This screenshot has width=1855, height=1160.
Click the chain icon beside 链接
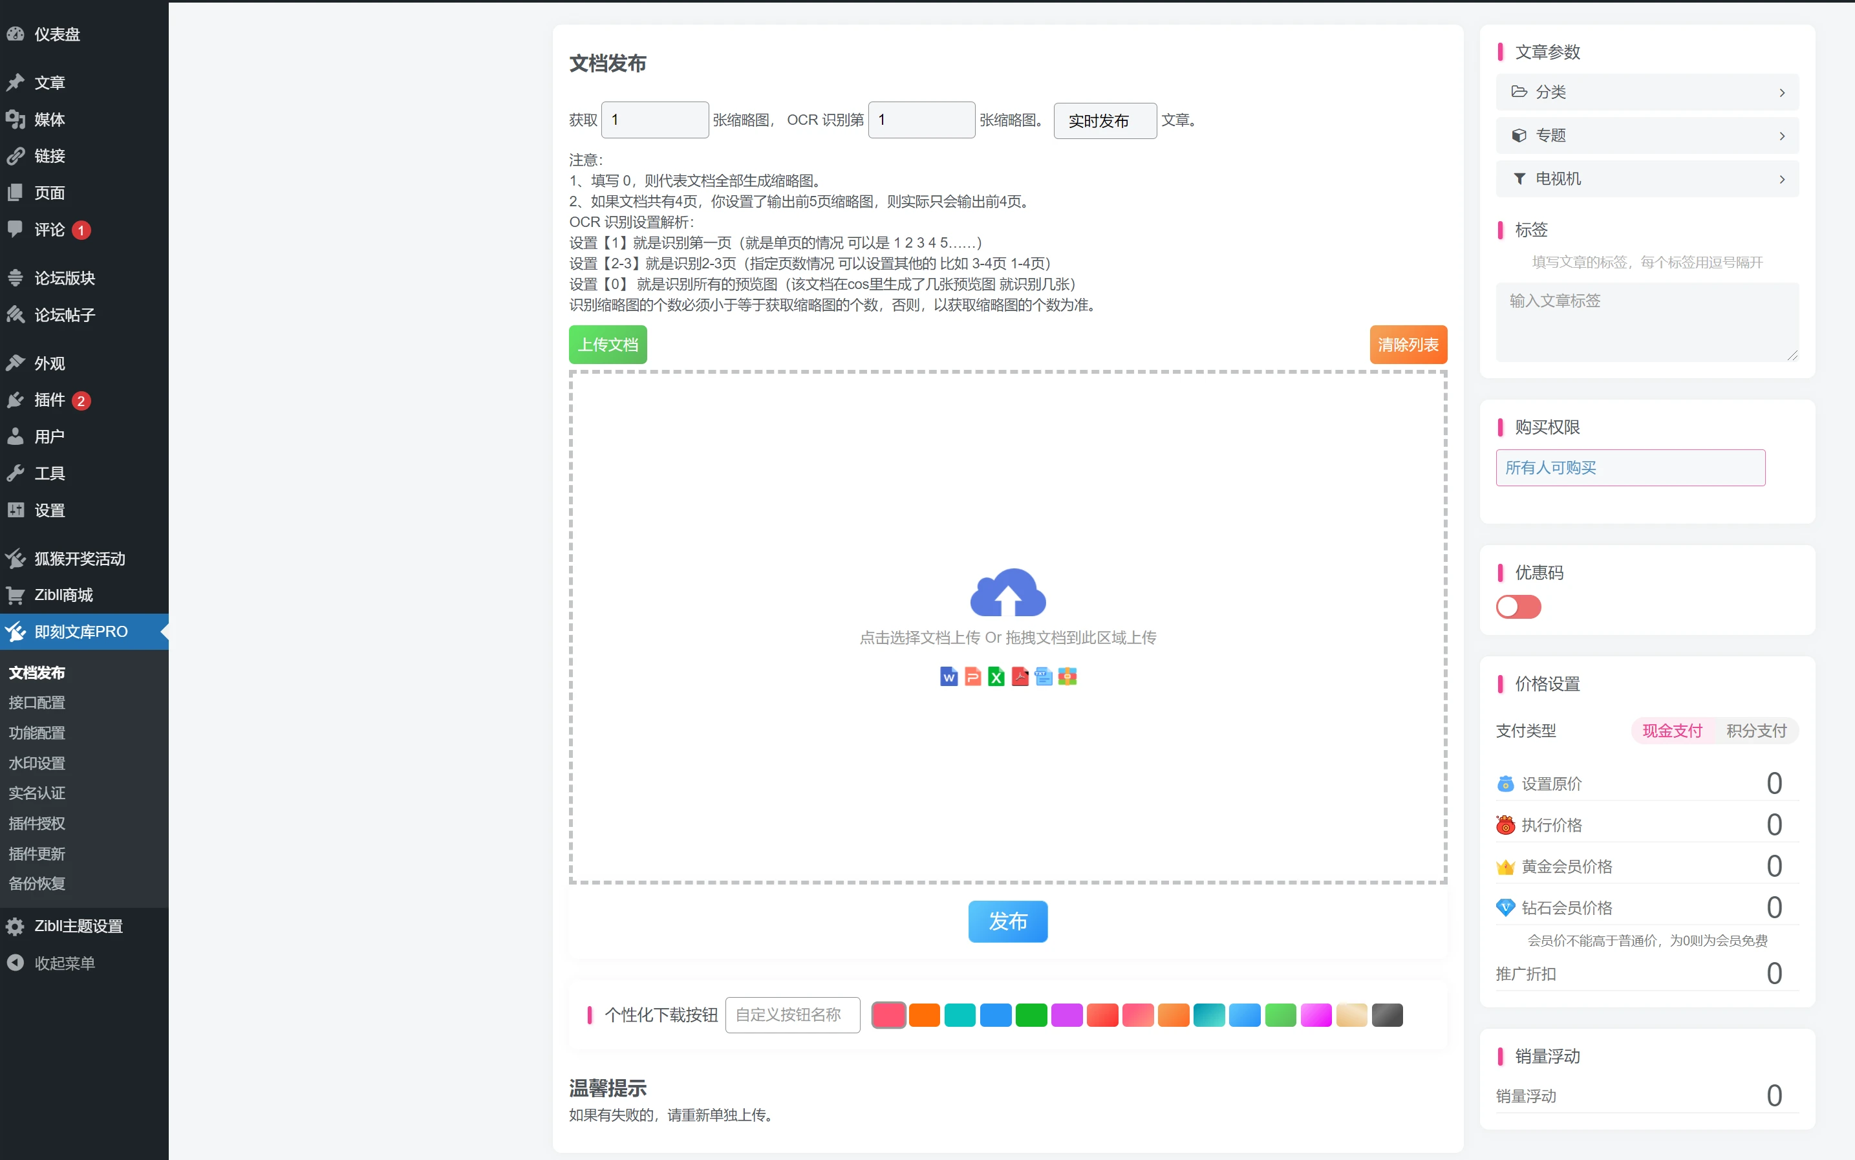coord(16,156)
